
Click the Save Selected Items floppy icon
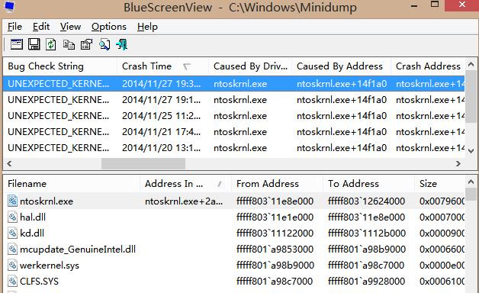tap(34, 44)
